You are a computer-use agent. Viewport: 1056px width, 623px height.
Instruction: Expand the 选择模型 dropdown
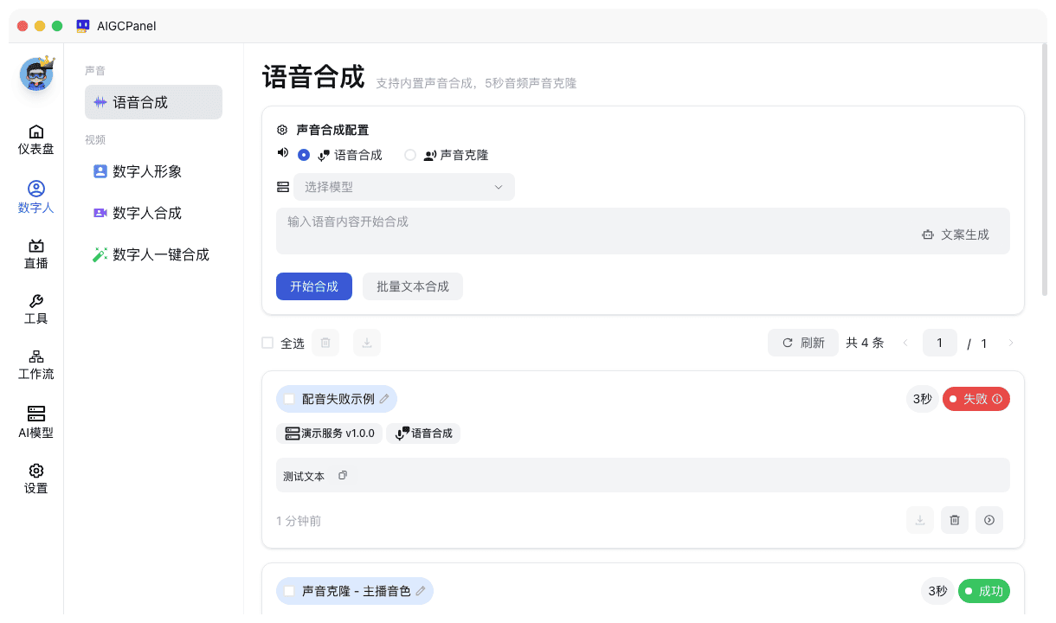tap(404, 187)
